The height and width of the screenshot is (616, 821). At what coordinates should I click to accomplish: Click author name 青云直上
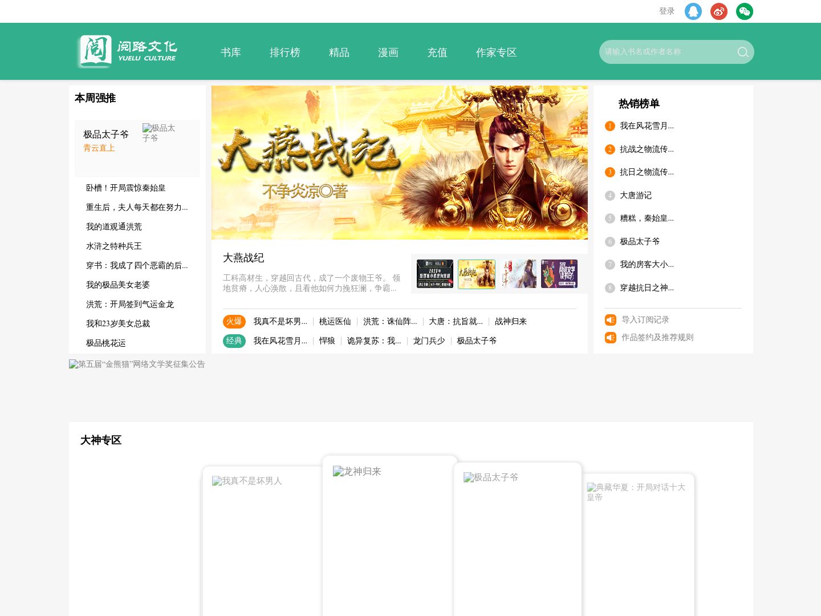(99, 148)
